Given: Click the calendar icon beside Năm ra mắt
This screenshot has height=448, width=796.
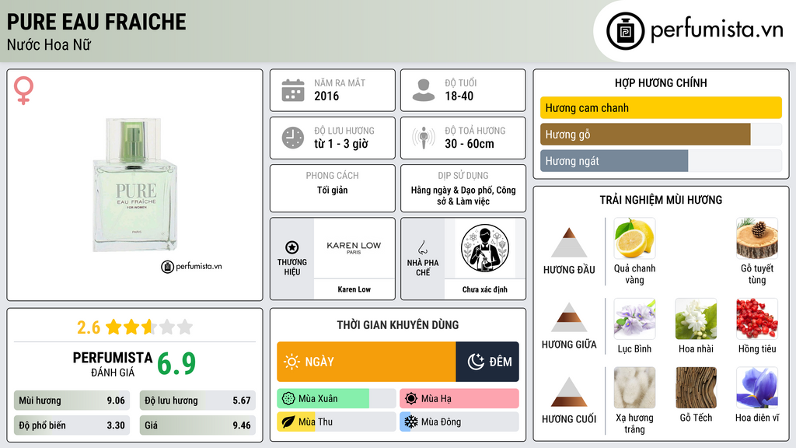Looking at the screenshot, I should pyautogui.click(x=293, y=90).
